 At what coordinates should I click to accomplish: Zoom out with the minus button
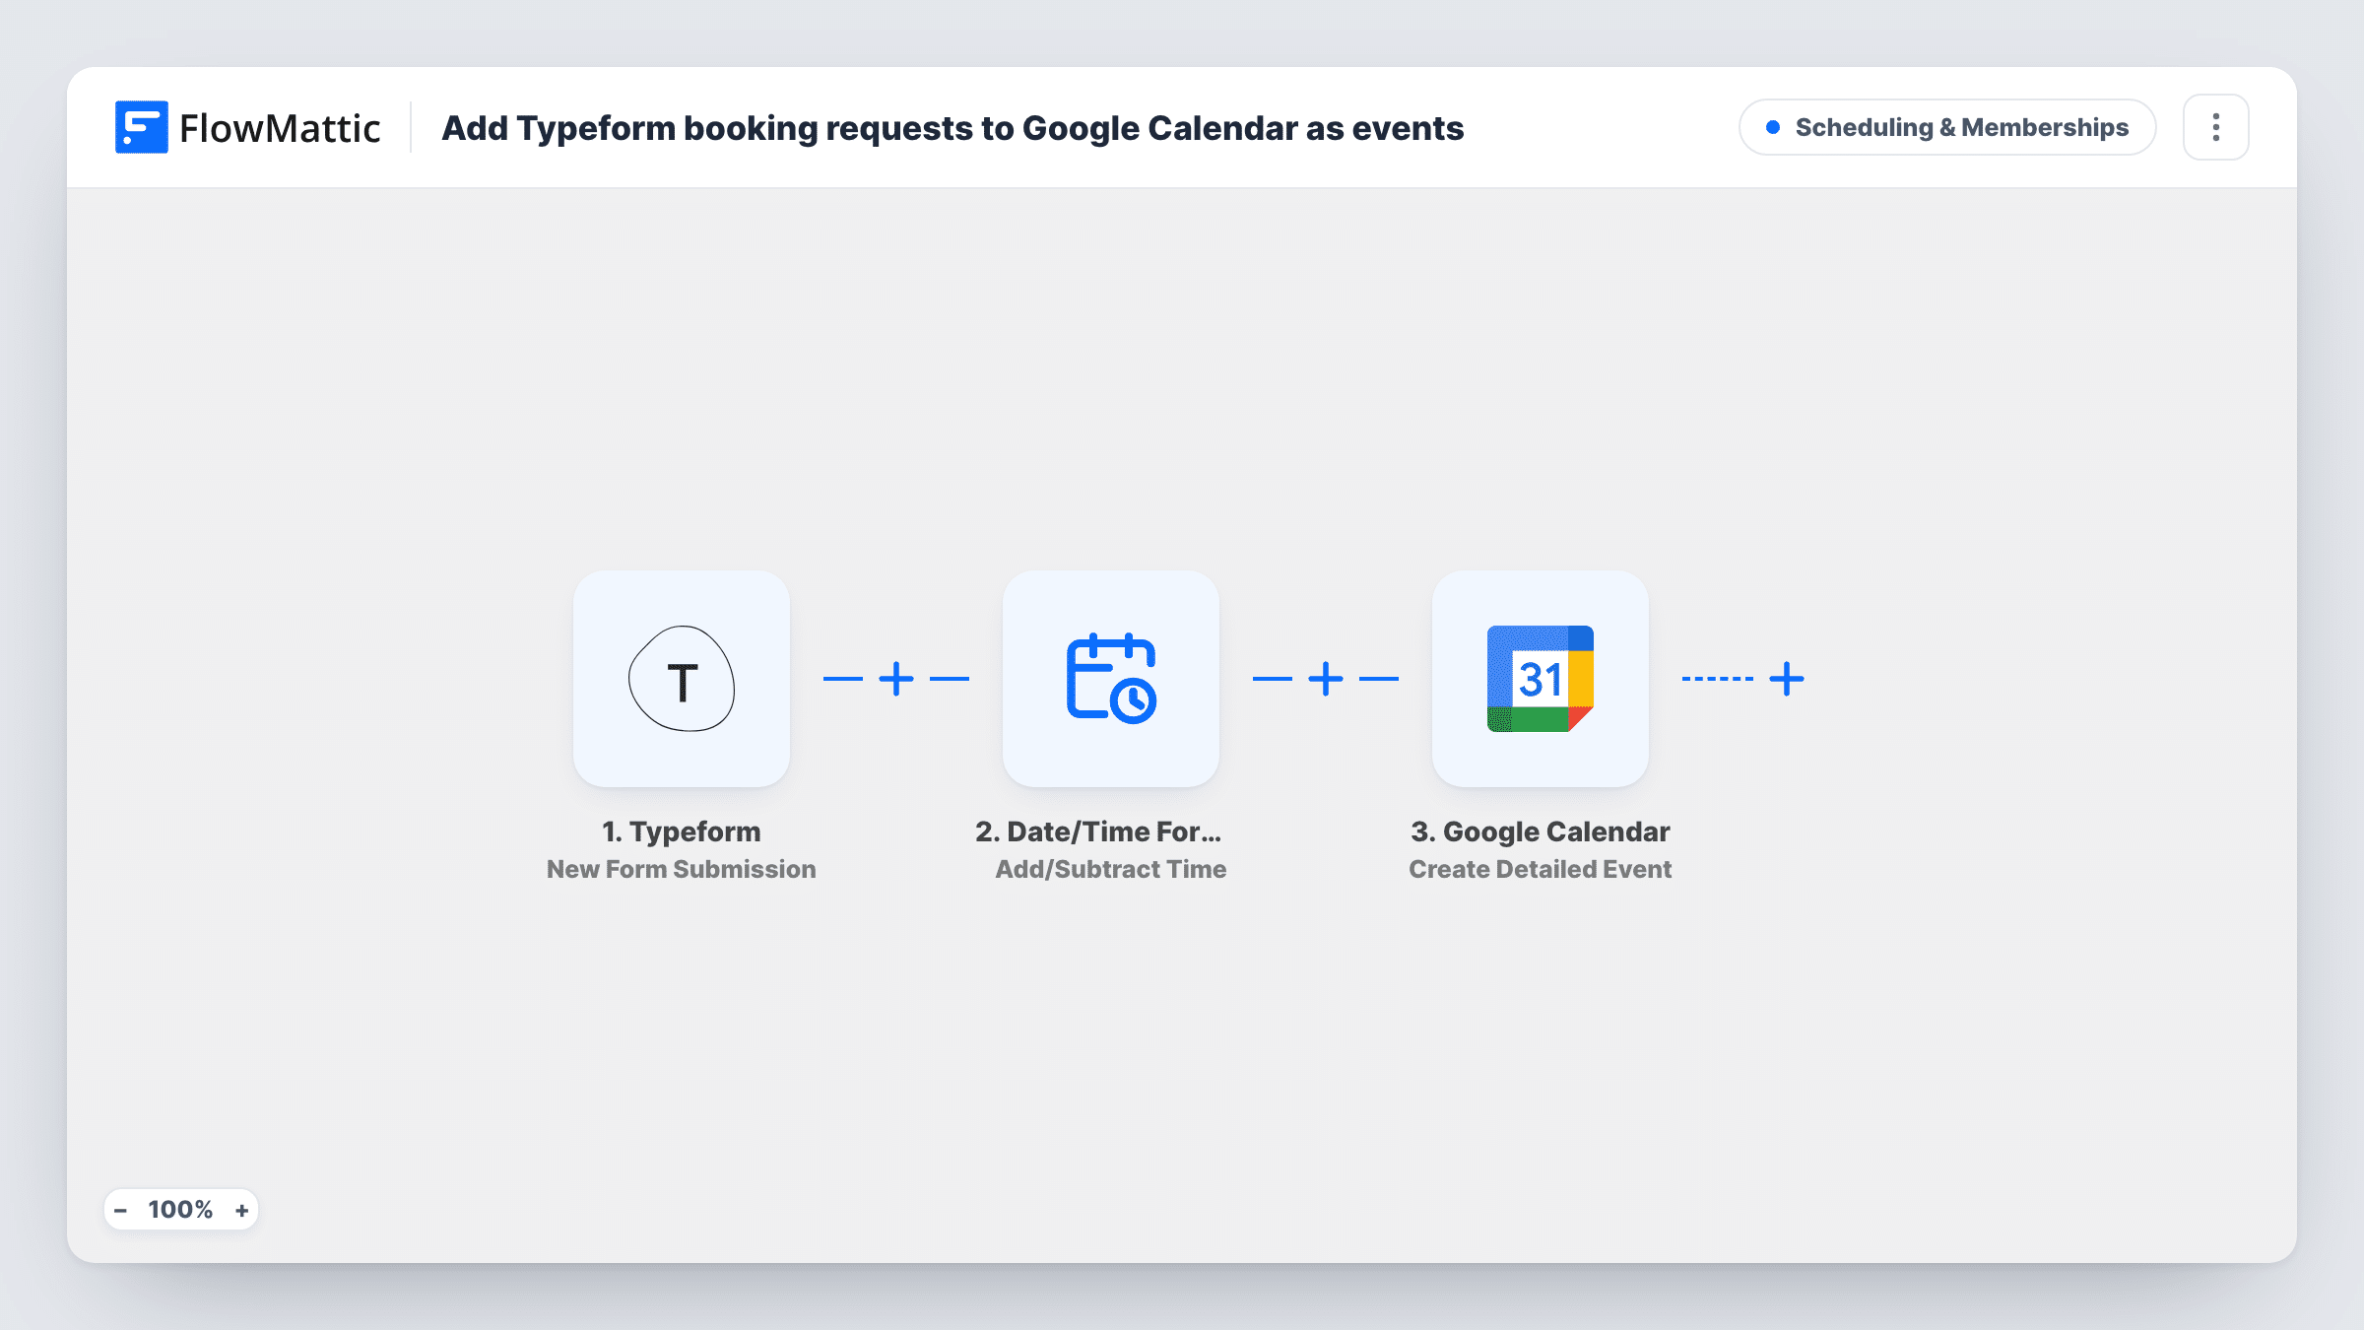point(121,1210)
